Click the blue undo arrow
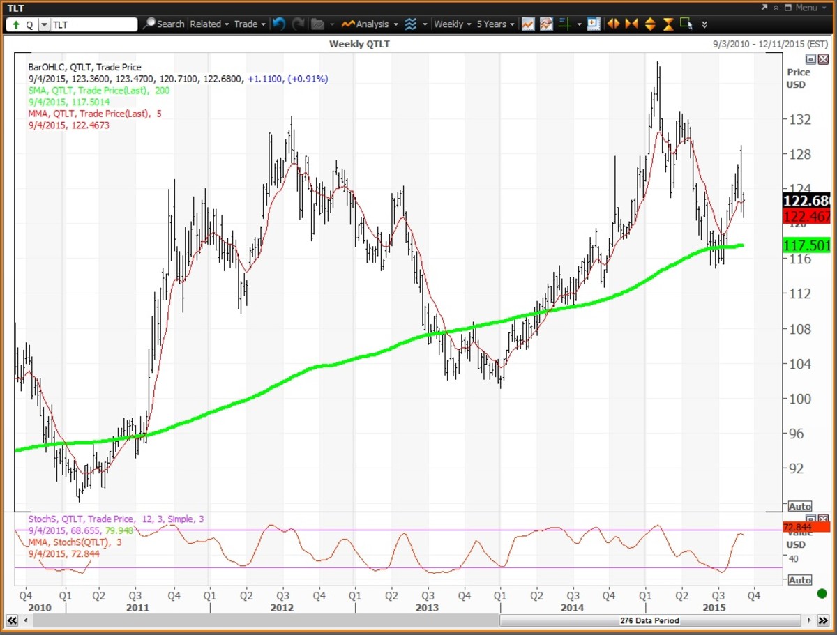Viewport: 837px width, 635px height. point(279,24)
